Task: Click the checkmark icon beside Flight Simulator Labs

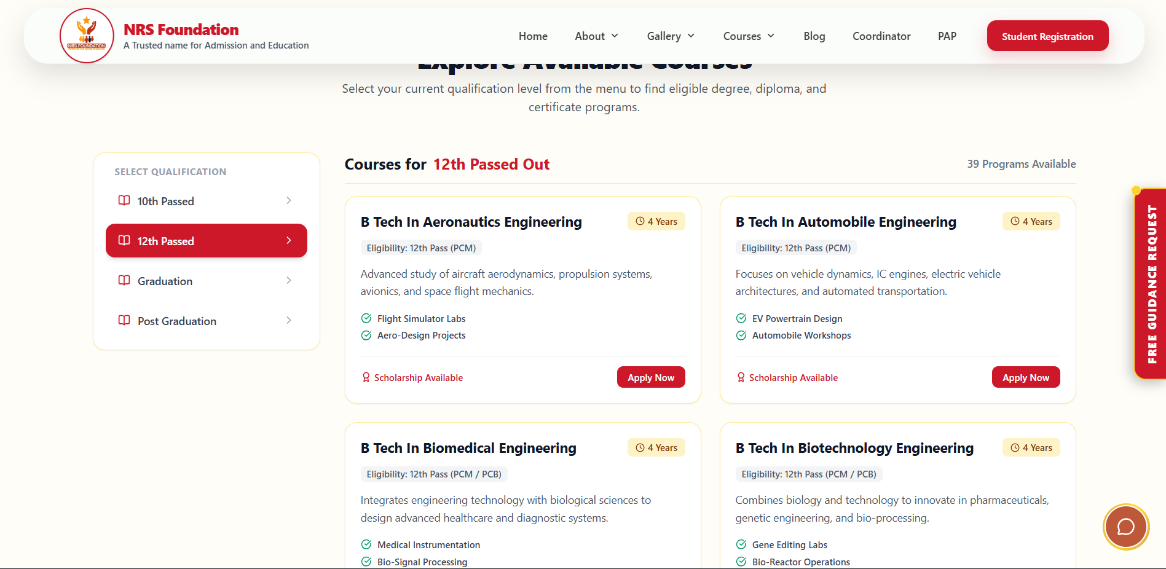Action: tap(366, 318)
